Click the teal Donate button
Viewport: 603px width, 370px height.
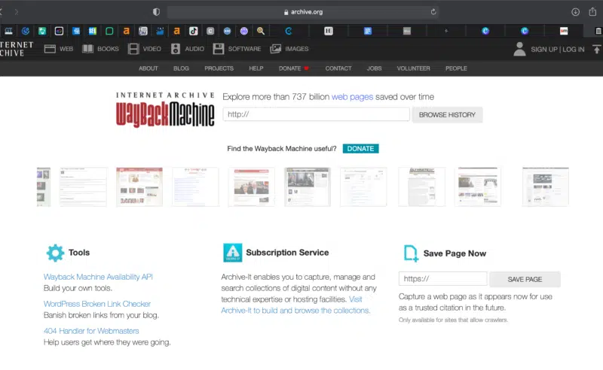(360, 149)
